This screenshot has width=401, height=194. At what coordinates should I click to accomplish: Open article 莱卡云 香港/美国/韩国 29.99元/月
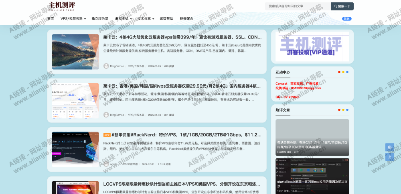coord(182,86)
